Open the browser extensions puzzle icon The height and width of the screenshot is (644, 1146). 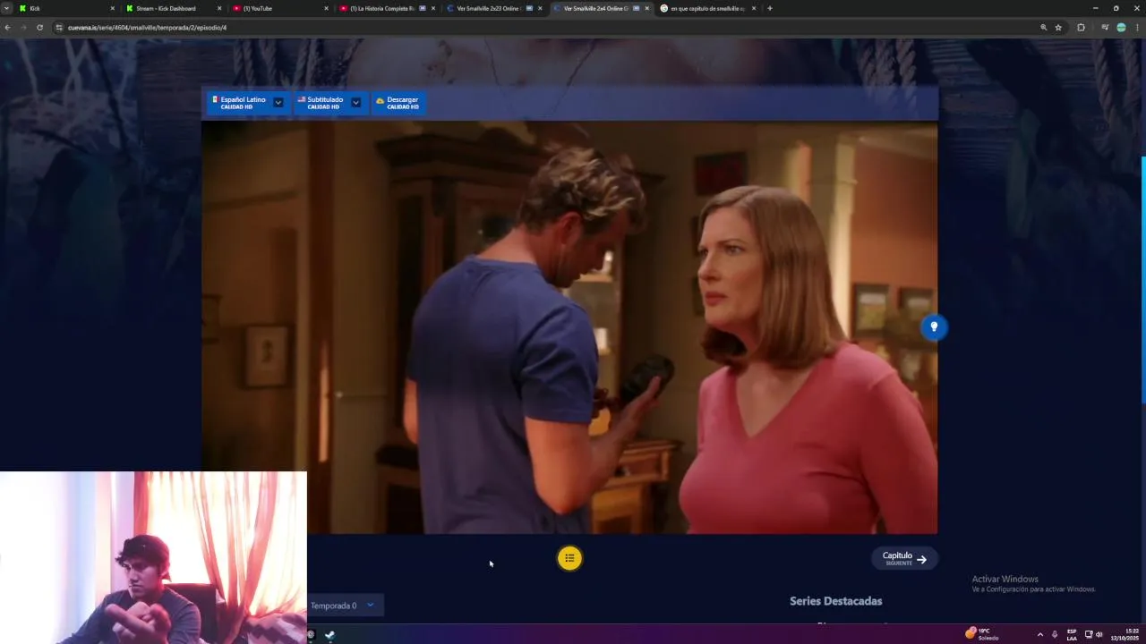pyautogui.click(x=1081, y=28)
